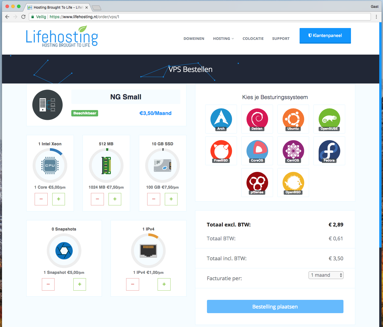This screenshot has height=327, width=383.
Task: Remove a snapshot with minus button
Action: 48,284
